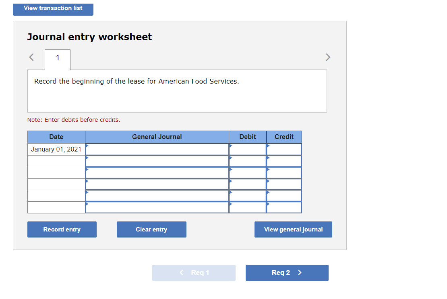This screenshot has height=299, width=447.
Task: Click the Debit field of the first row
Action: [247, 149]
